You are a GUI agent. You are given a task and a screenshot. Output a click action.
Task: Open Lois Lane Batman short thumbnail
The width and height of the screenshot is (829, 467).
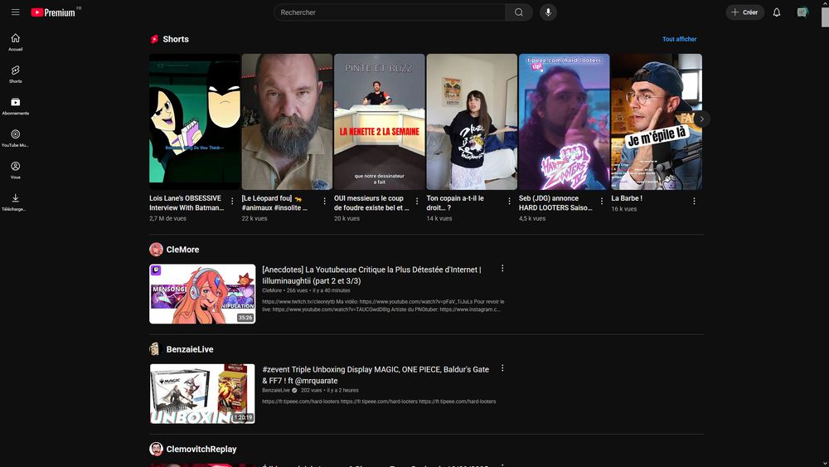[195, 122]
